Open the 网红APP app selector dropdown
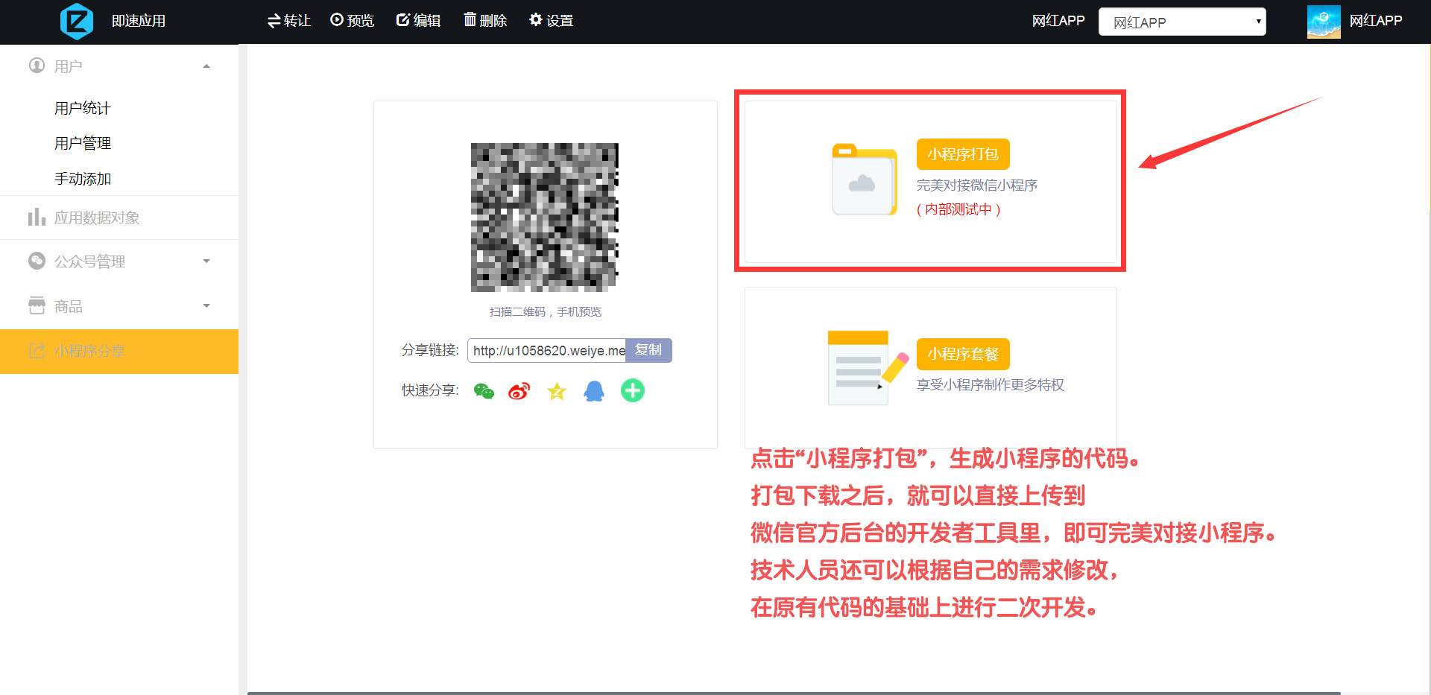The image size is (1431, 695). [1182, 22]
